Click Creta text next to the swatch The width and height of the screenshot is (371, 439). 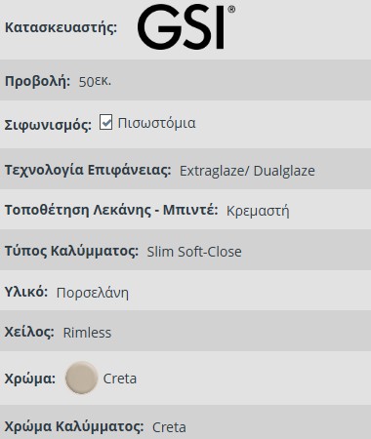click(x=120, y=379)
